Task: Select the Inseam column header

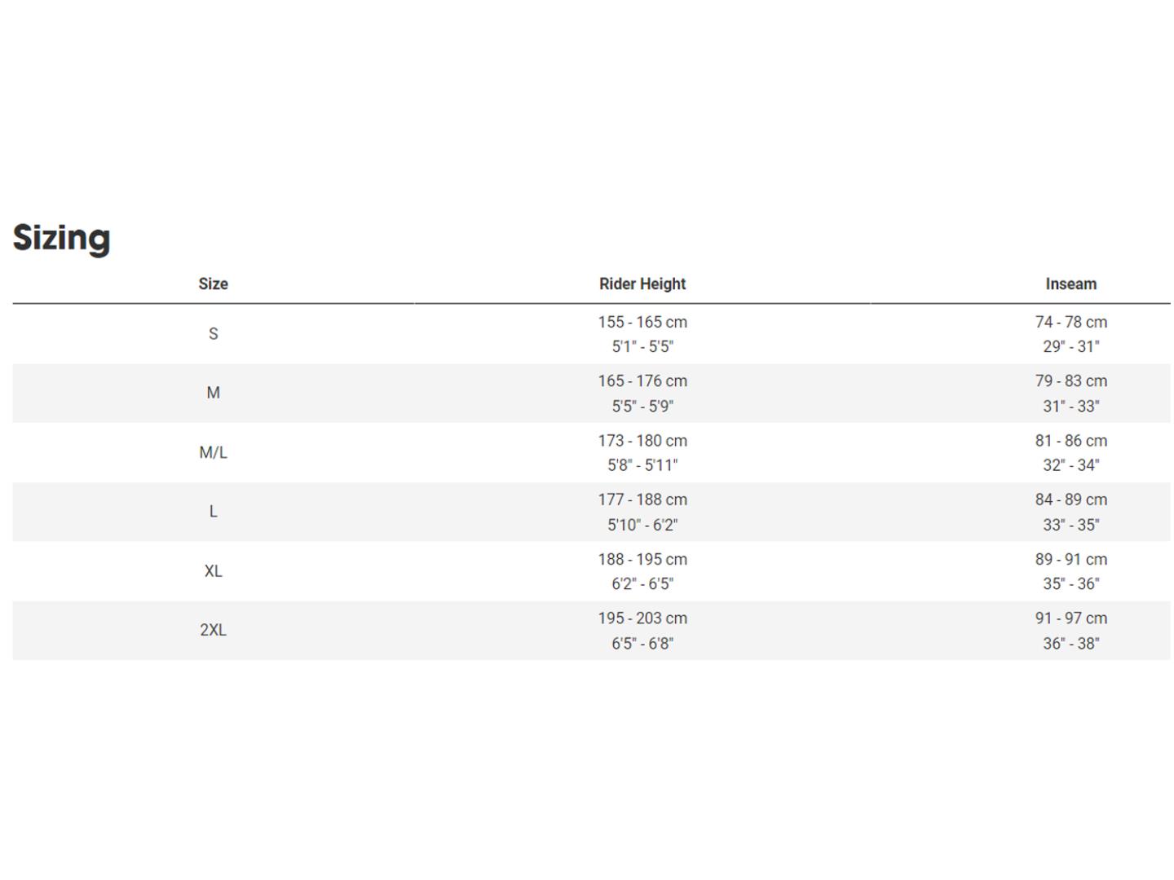Action: (1071, 284)
